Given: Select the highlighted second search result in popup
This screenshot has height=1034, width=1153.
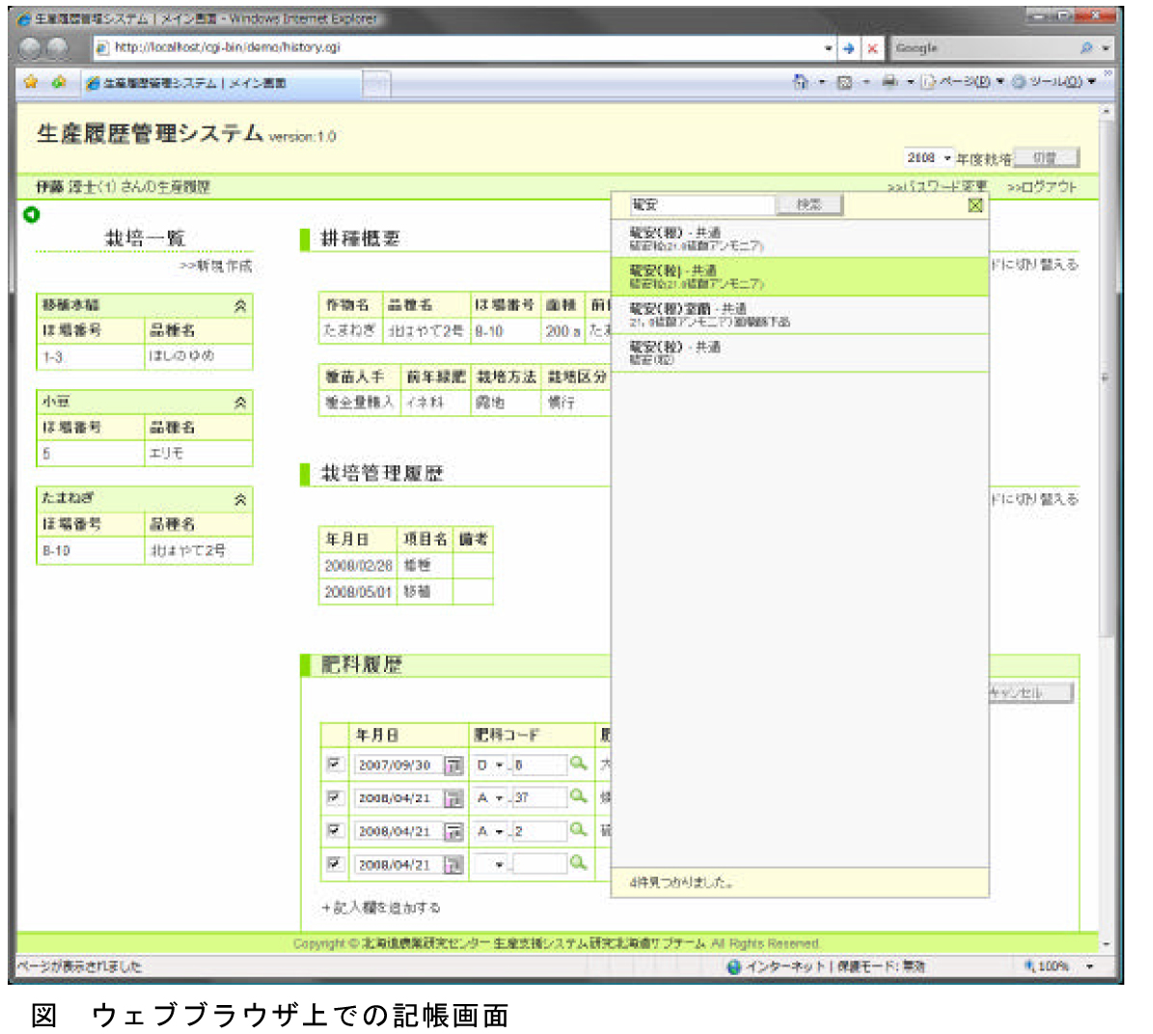Looking at the screenshot, I should pos(799,276).
